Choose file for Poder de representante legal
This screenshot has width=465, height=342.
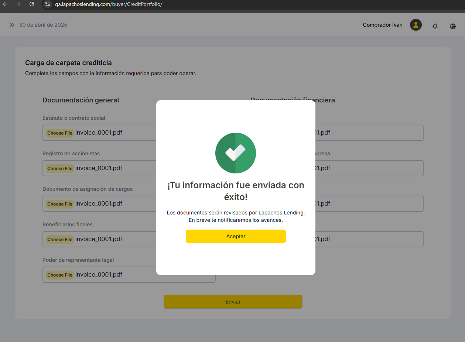click(x=59, y=275)
